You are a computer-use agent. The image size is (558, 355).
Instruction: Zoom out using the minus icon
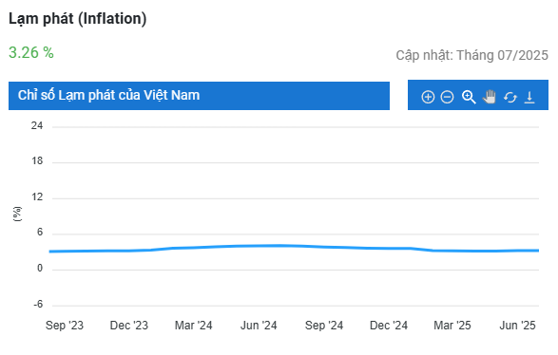[447, 97]
